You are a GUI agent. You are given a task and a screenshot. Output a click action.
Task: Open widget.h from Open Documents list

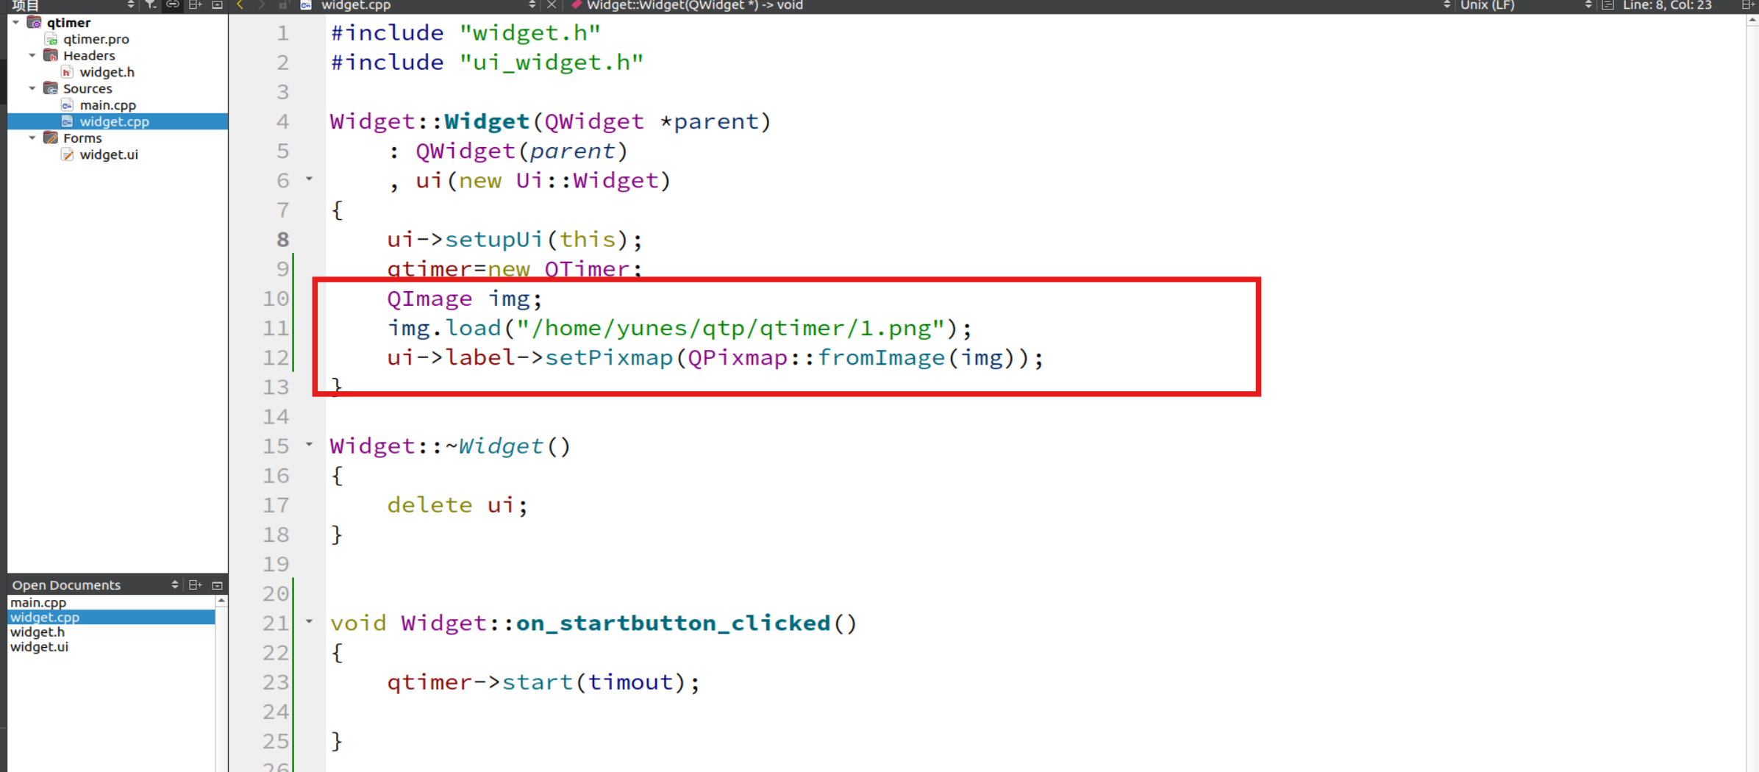(38, 632)
